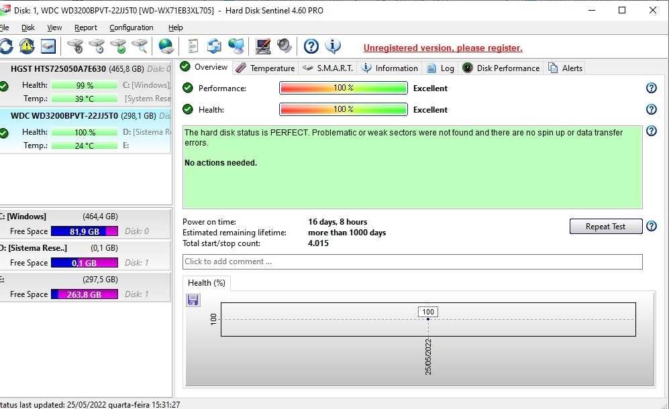Click the refresh icon with yellow warning sign
The width and height of the screenshot is (669, 409).
(x=26, y=46)
